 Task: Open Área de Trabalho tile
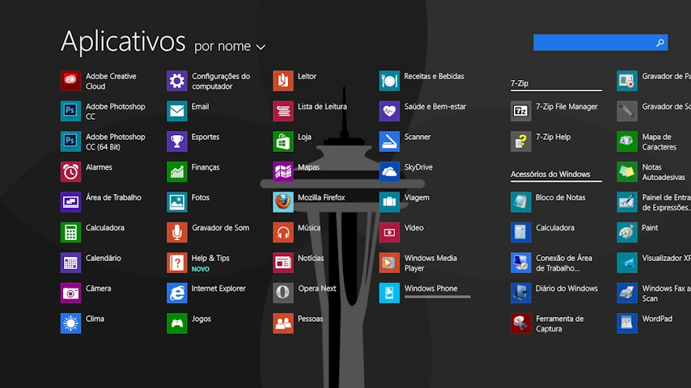click(x=70, y=202)
